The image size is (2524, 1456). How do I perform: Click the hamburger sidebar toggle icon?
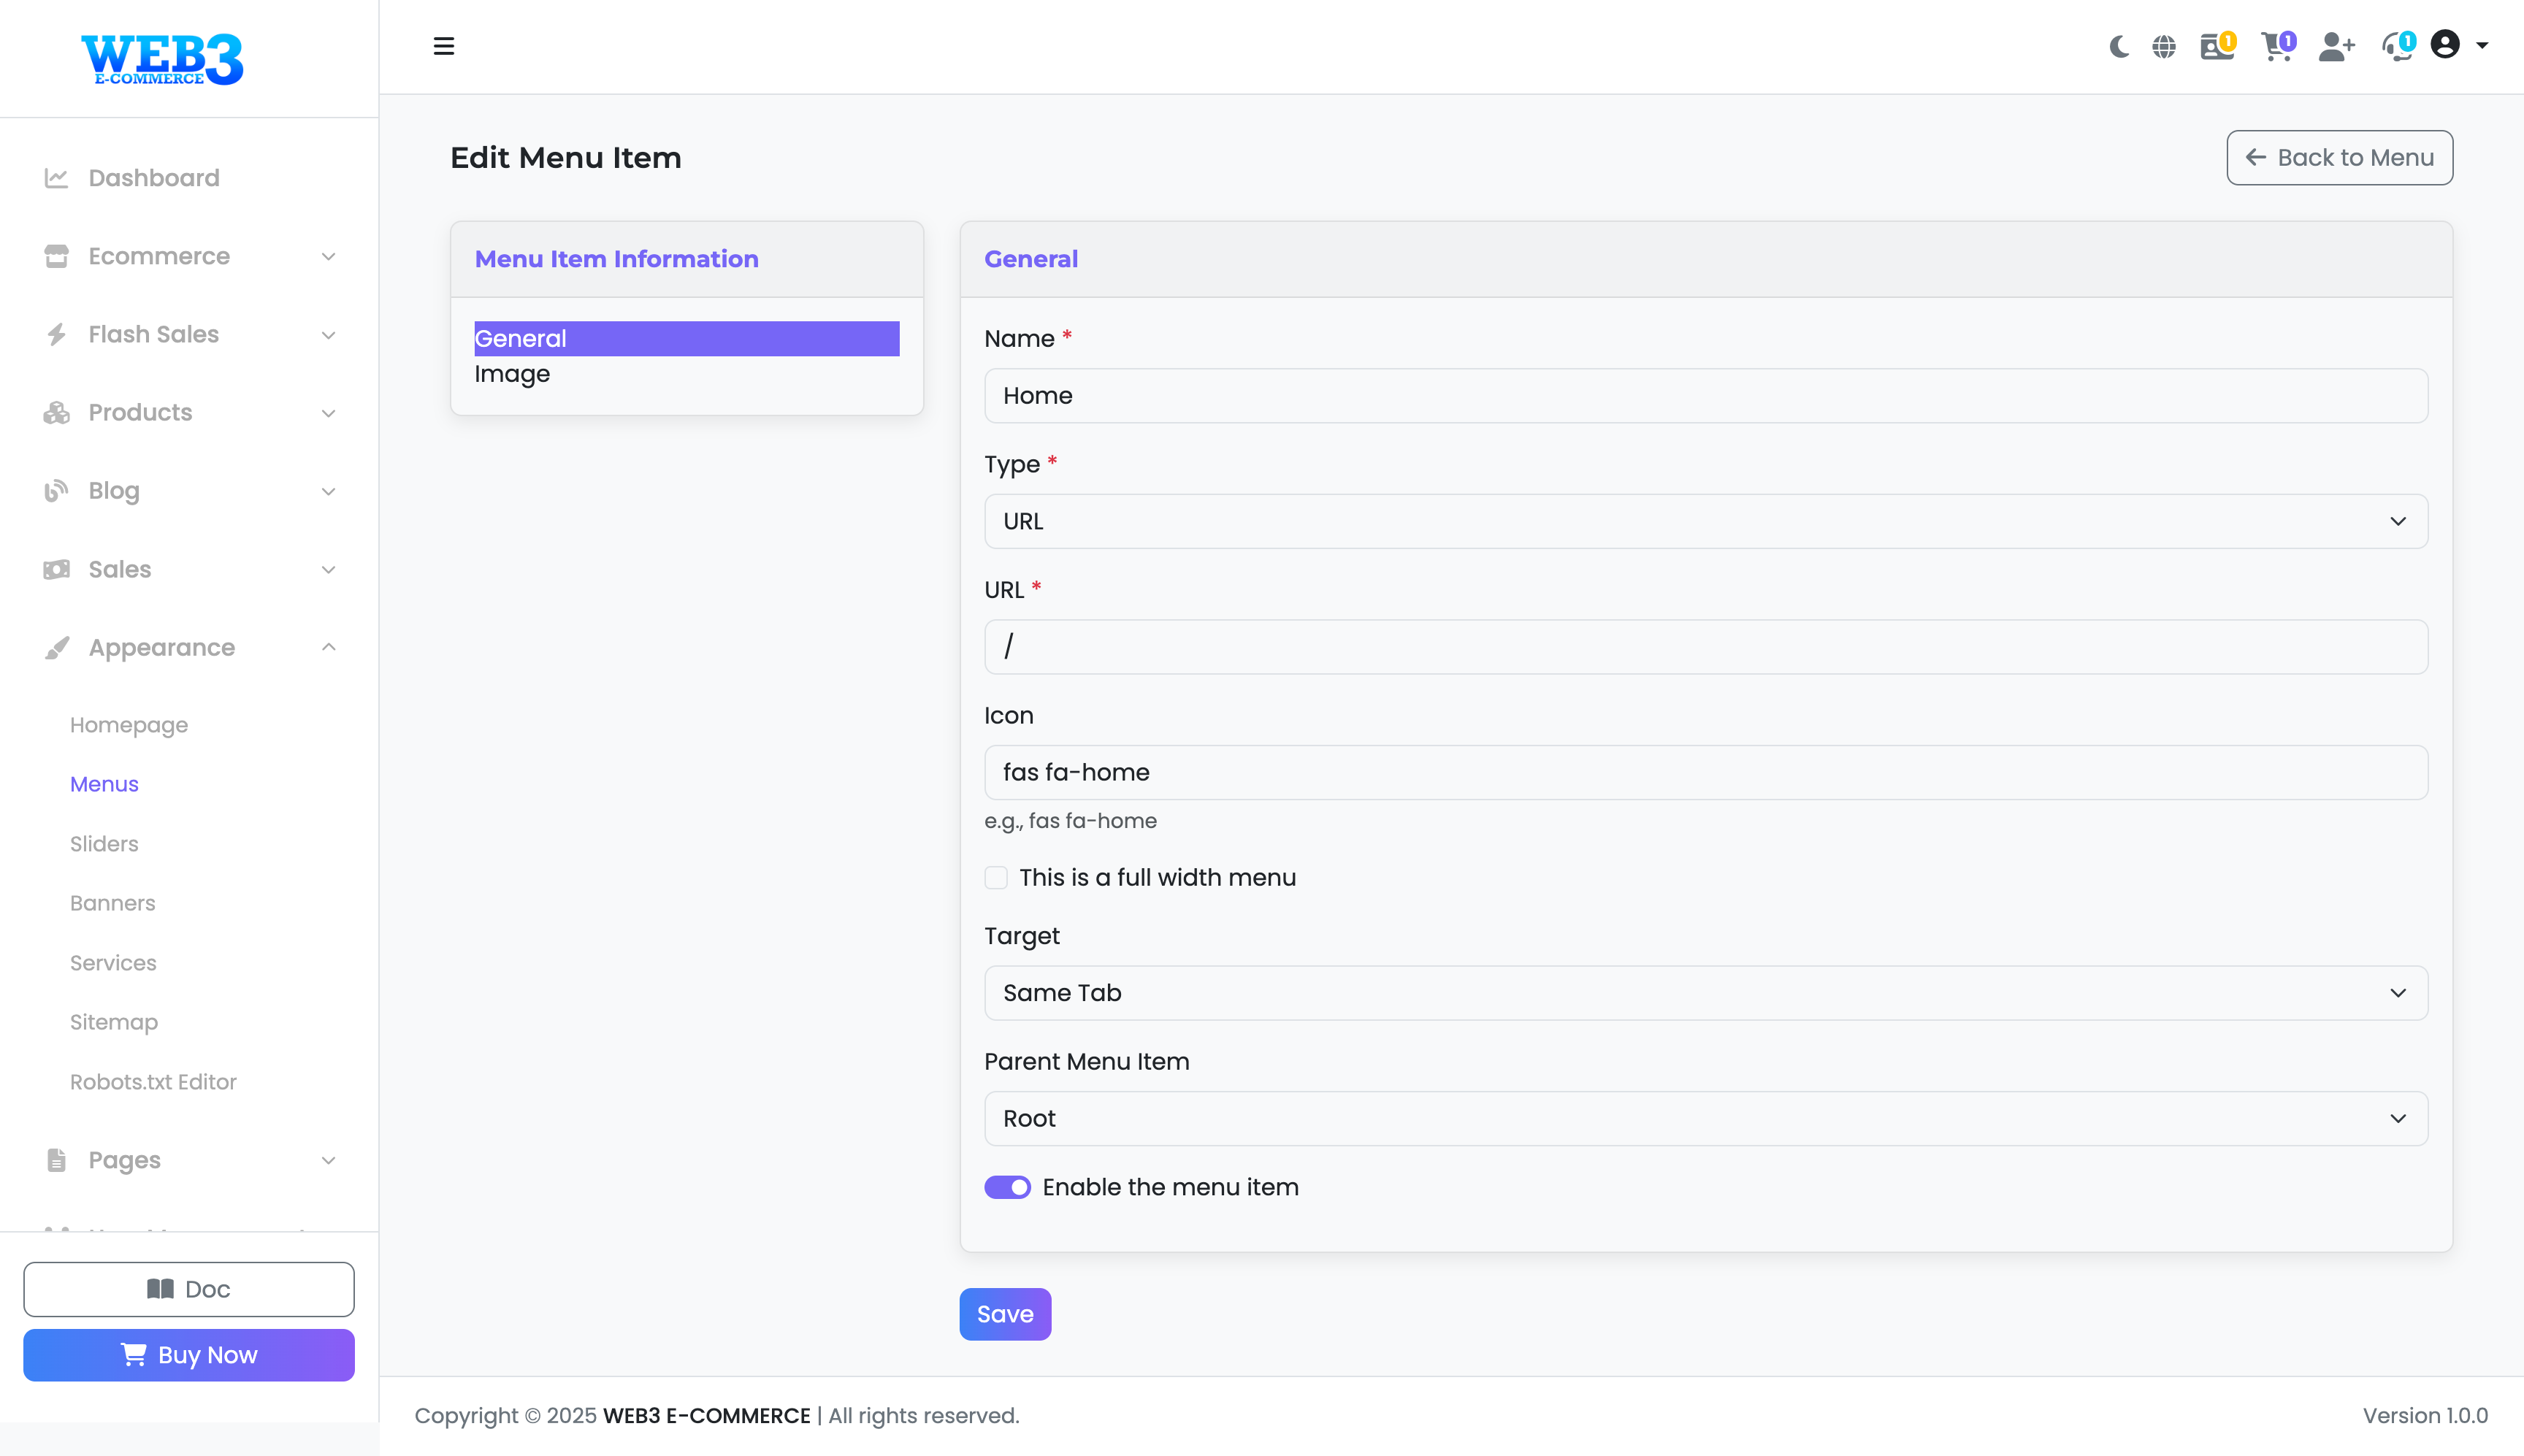[444, 46]
